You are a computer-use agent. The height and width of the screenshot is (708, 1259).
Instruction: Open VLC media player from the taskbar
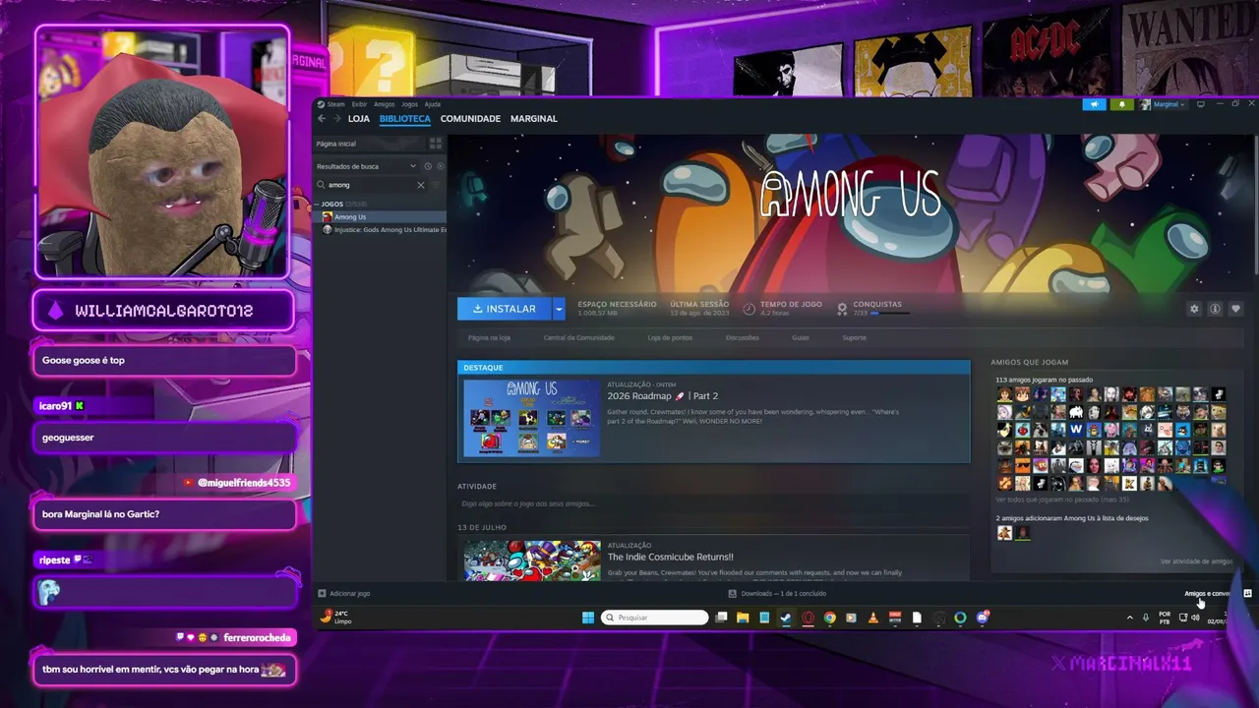pos(872,618)
